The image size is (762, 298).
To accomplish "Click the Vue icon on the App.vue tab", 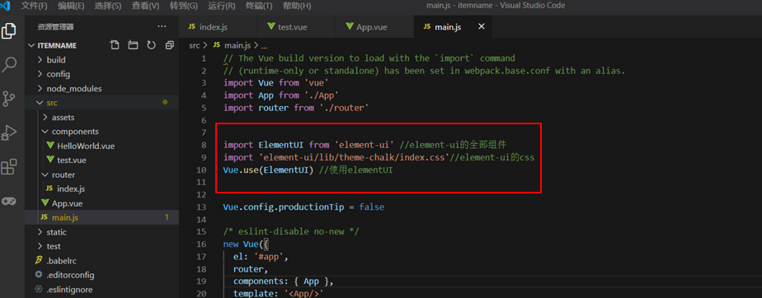I will [349, 26].
